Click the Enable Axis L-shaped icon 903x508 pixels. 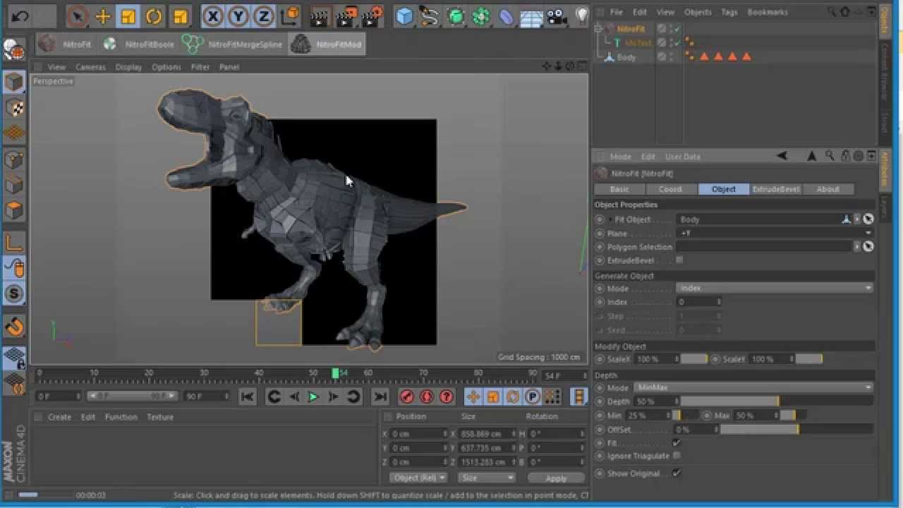pyautogui.click(x=14, y=243)
